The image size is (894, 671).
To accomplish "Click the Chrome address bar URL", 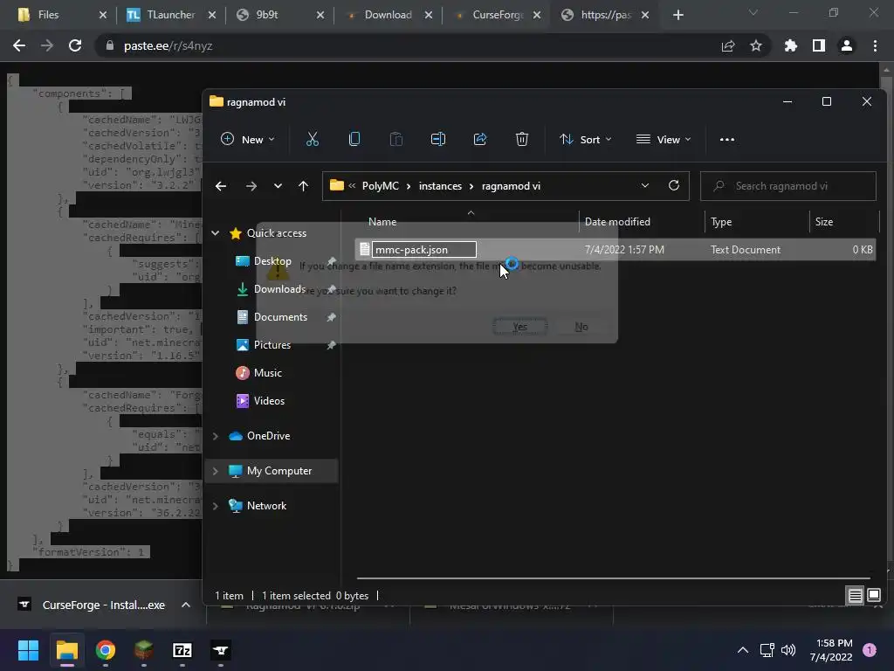I will click(168, 45).
